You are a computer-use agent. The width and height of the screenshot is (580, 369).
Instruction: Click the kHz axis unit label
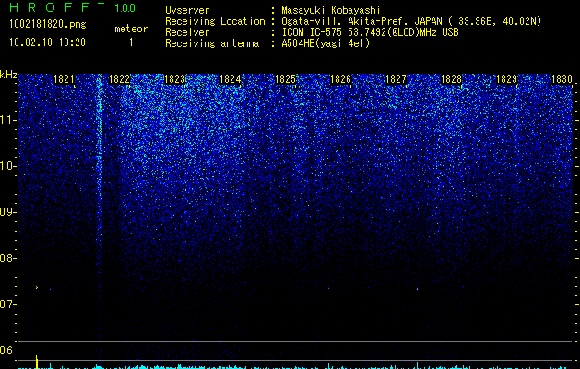pos(8,75)
